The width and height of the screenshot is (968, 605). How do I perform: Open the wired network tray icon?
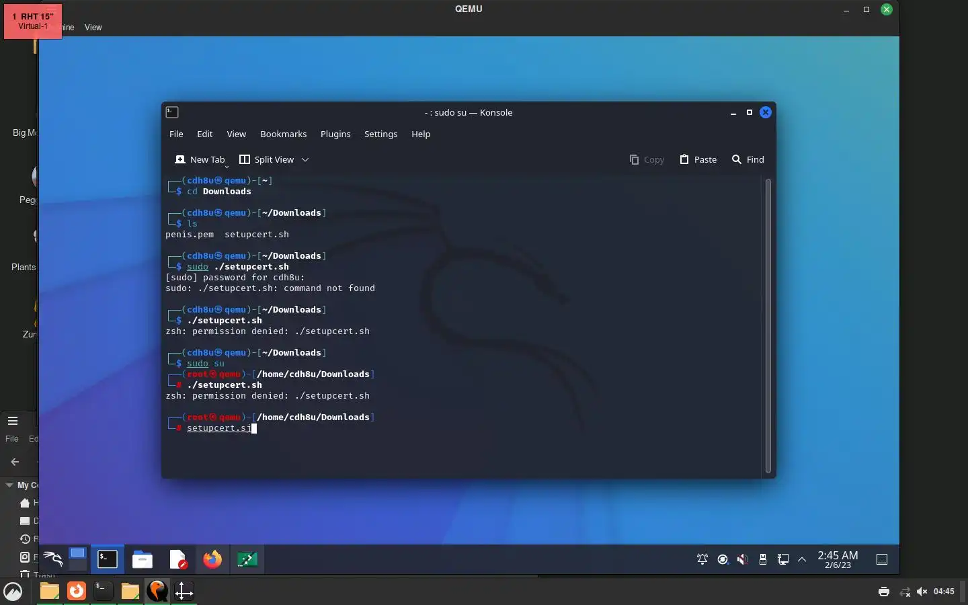[x=783, y=559]
